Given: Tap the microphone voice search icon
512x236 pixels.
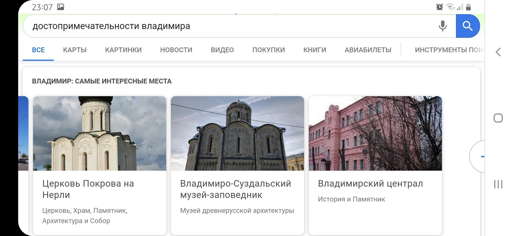Looking at the screenshot, I should (x=443, y=26).
